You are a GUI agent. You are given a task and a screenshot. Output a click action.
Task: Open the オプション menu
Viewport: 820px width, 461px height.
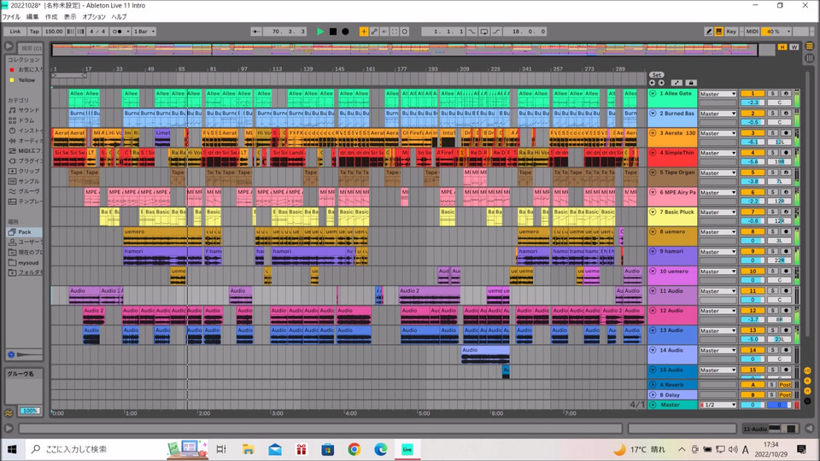pyautogui.click(x=94, y=17)
